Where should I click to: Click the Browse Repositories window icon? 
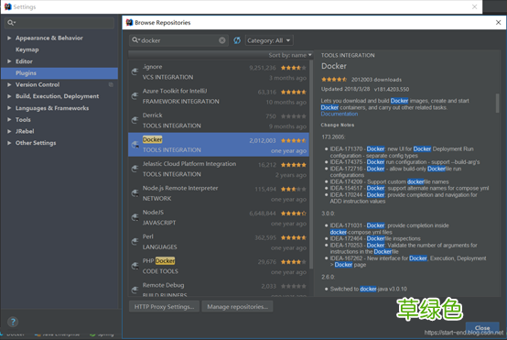129,22
